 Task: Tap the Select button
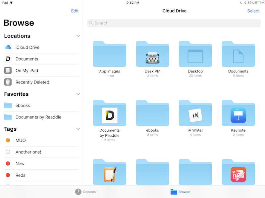(x=253, y=11)
